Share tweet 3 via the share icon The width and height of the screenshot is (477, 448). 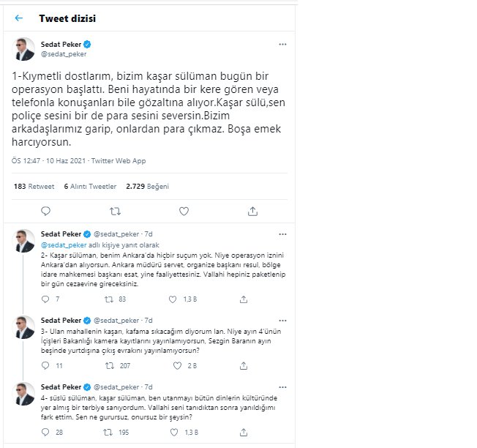click(244, 365)
